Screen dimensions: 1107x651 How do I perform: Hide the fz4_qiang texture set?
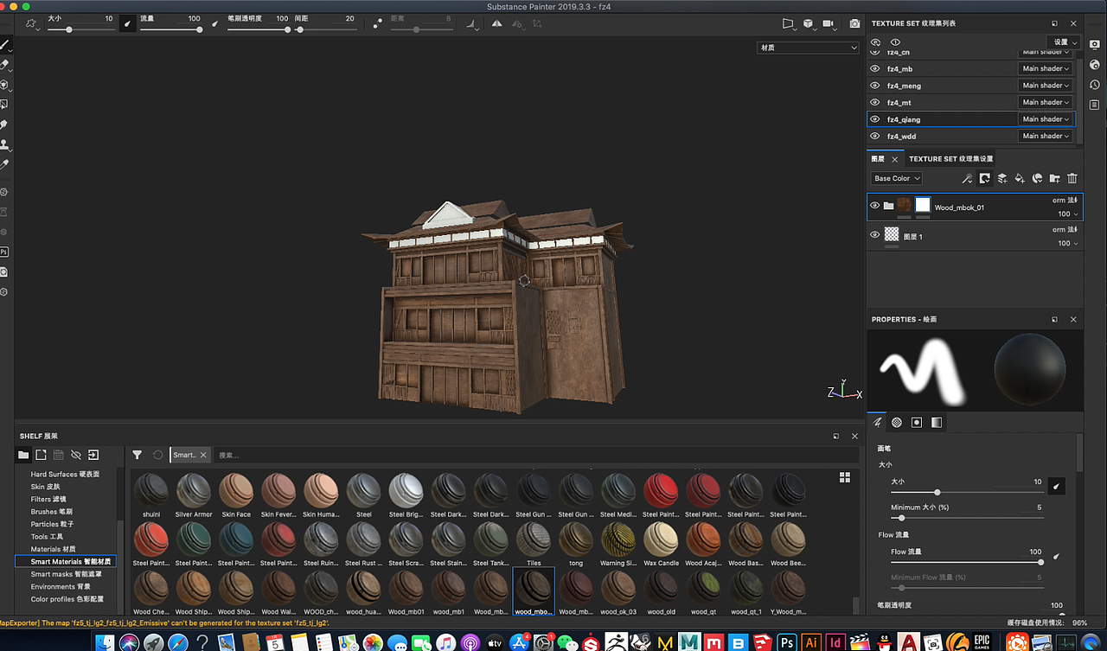click(x=874, y=119)
